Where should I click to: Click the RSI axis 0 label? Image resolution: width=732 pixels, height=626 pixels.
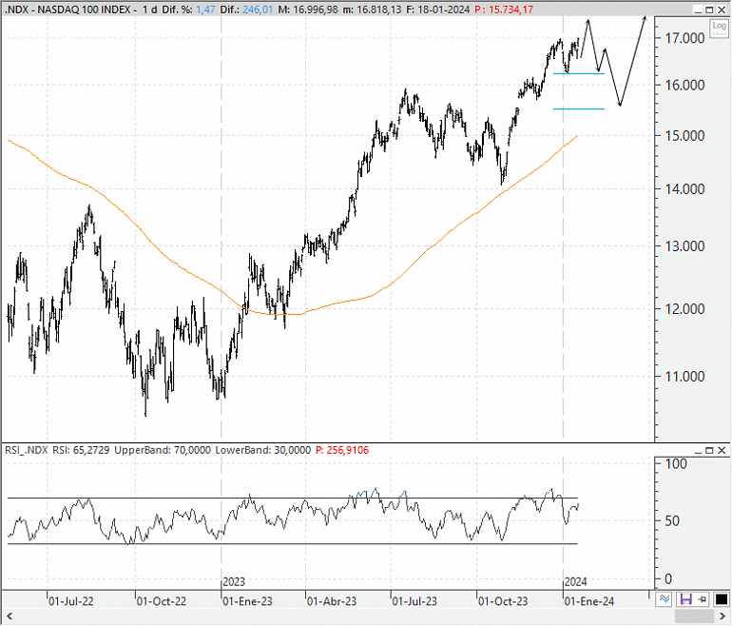pyautogui.click(x=668, y=579)
